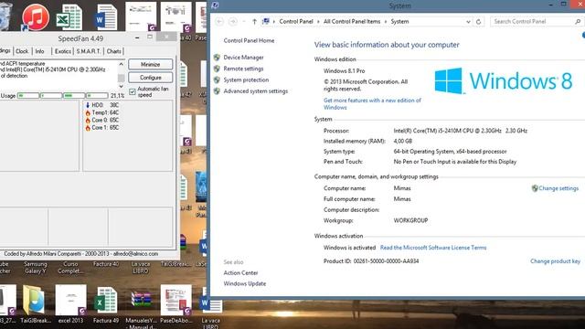Screen dimensions: 585x329
Task: Click the computer icon in the address bar
Action: click(266, 21)
